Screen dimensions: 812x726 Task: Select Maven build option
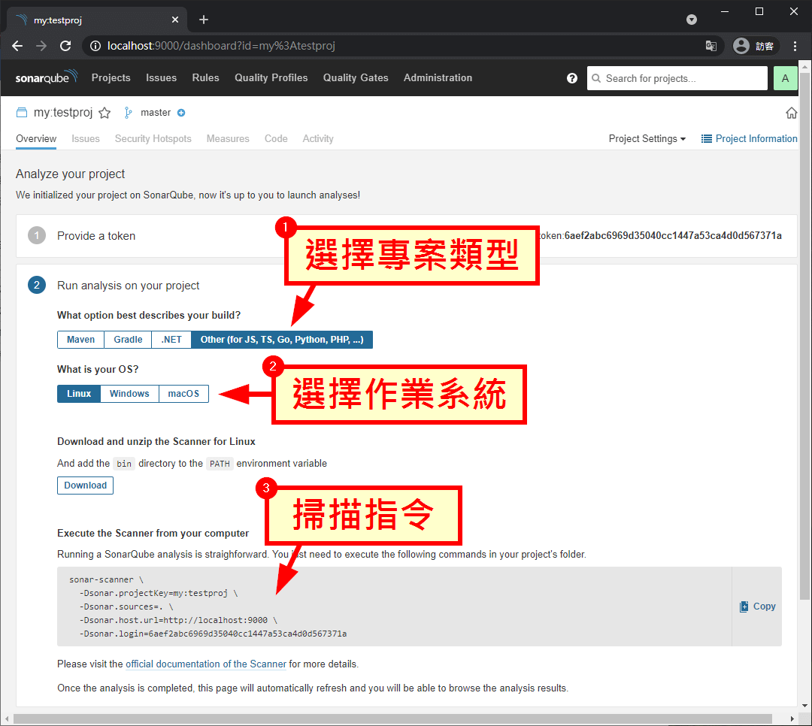pos(80,340)
